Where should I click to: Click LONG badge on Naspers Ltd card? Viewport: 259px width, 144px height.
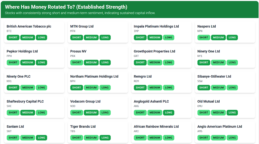(232, 38)
